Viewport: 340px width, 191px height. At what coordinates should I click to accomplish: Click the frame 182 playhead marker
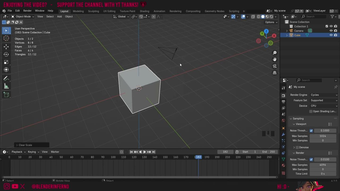(x=198, y=157)
